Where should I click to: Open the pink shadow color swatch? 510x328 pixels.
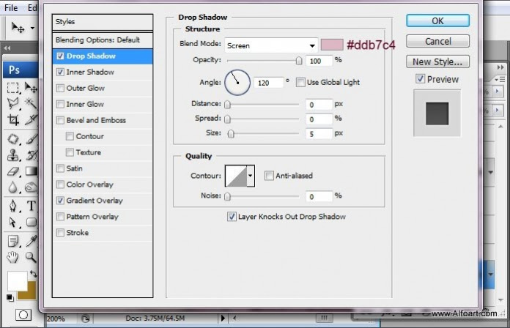(x=332, y=45)
